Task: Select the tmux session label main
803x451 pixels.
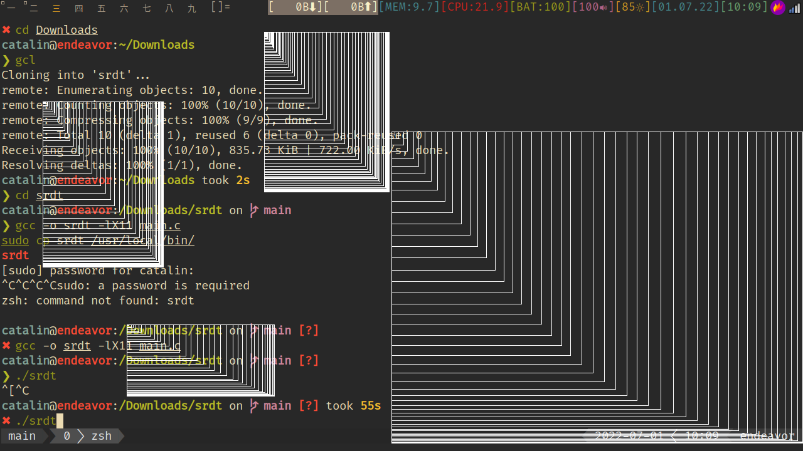Action: [22, 436]
